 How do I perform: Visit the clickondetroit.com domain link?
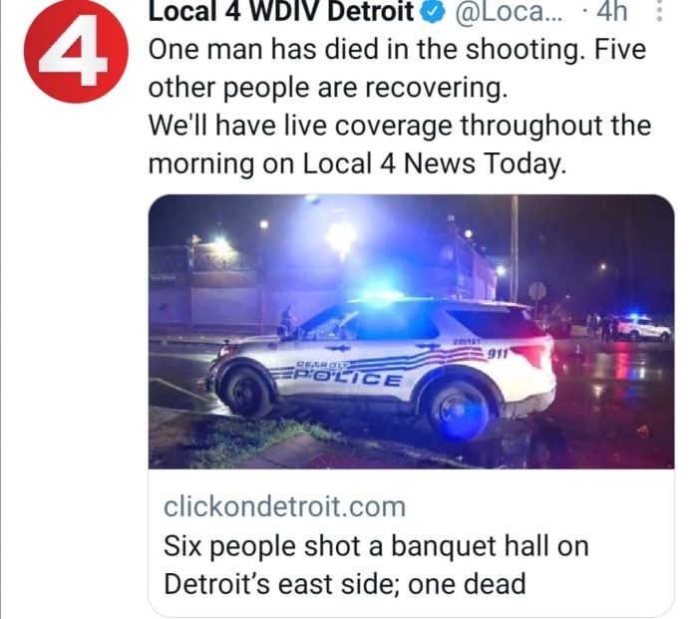coord(284,506)
